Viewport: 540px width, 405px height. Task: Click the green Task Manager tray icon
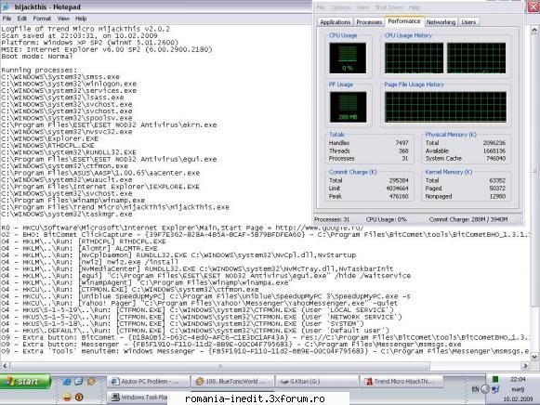coord(495,379)
